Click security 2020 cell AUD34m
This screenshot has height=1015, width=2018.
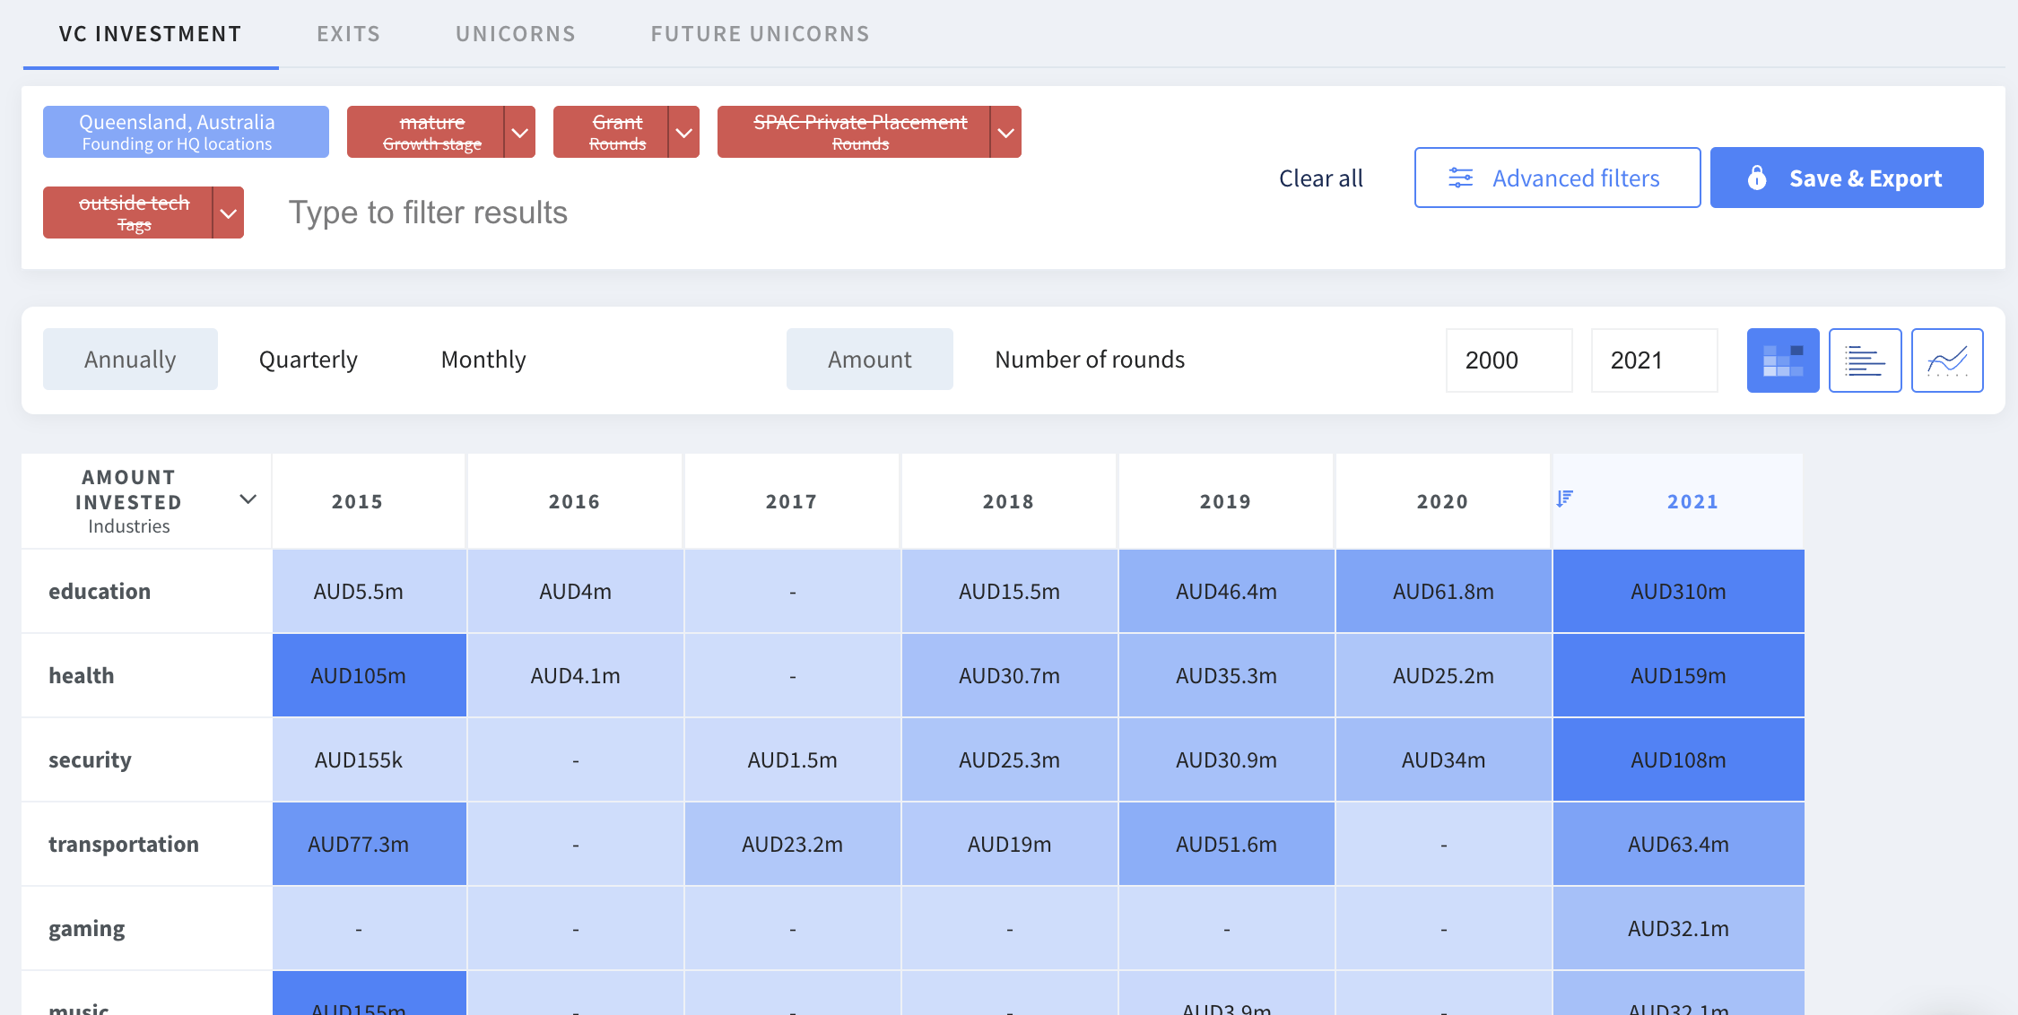tap(1443, 759)
